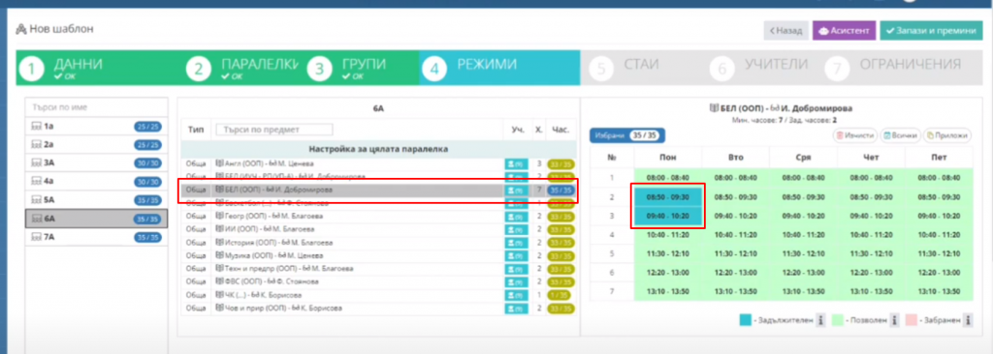This screenshot has width=993, height=354.
Task: Select the История (ООП) subject row
Action: pyautogui.click(x=379, y=243)
